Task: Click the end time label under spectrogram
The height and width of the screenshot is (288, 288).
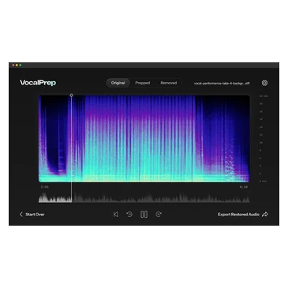Action: (x=244, y=187)
